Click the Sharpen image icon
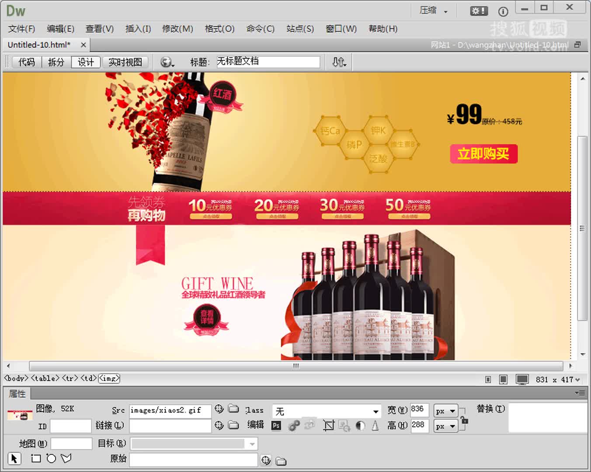The height and width of the screenshot is (472, 591). pos(375,425)
